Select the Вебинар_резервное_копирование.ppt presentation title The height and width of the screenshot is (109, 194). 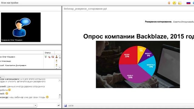(85, 9)
